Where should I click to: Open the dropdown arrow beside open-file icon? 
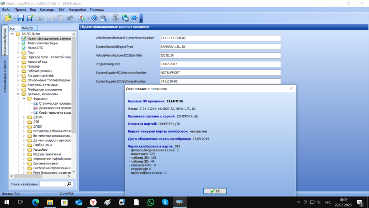click(14, 18)
